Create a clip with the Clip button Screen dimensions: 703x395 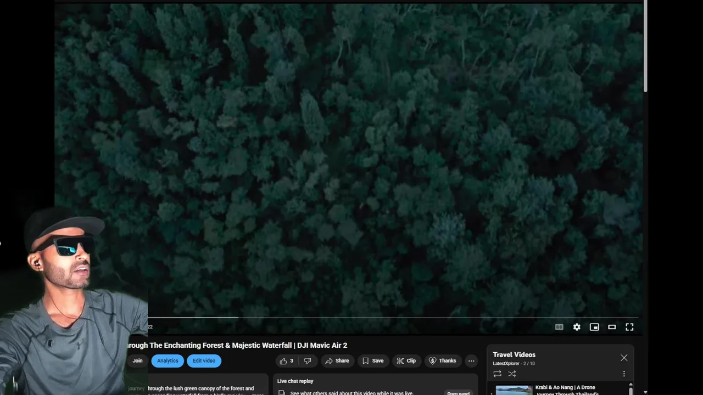[x=406, y=361]
